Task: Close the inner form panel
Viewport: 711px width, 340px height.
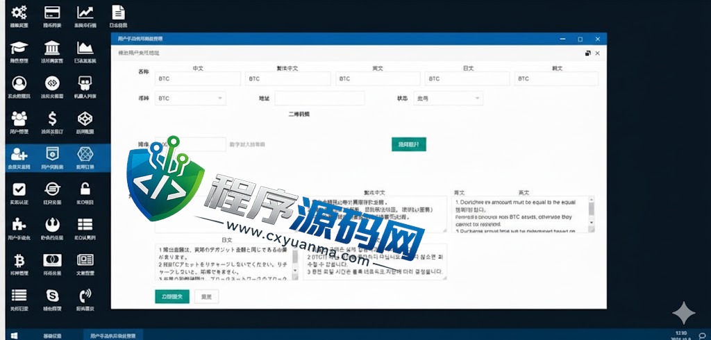Action: point(598,53)
